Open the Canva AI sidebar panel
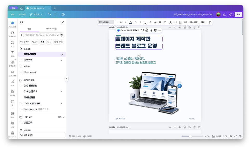Screen dimensions: 251x149 tap(12, 24)
